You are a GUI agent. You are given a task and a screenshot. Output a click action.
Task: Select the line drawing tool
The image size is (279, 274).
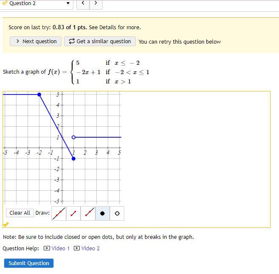(59, 213)
